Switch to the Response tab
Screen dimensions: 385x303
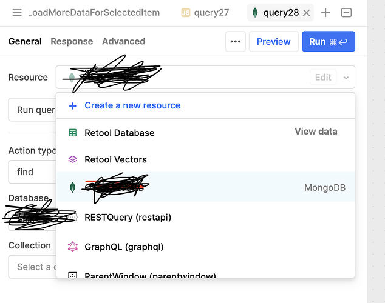coord(72,41)
